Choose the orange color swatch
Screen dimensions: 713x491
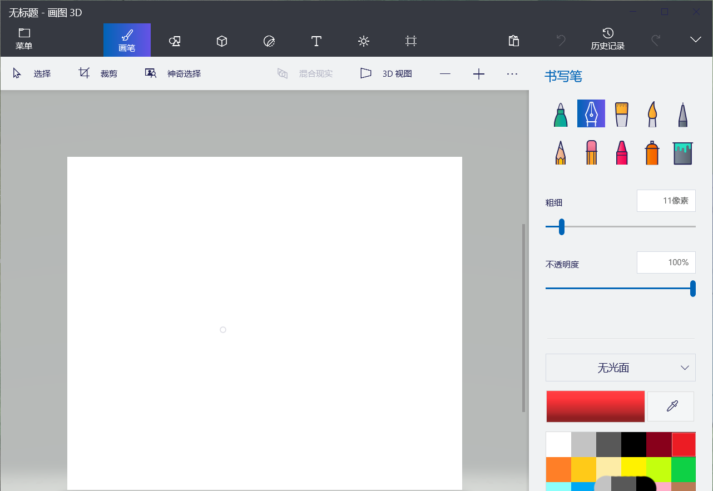pyautogui.click(x=558, y=469)
